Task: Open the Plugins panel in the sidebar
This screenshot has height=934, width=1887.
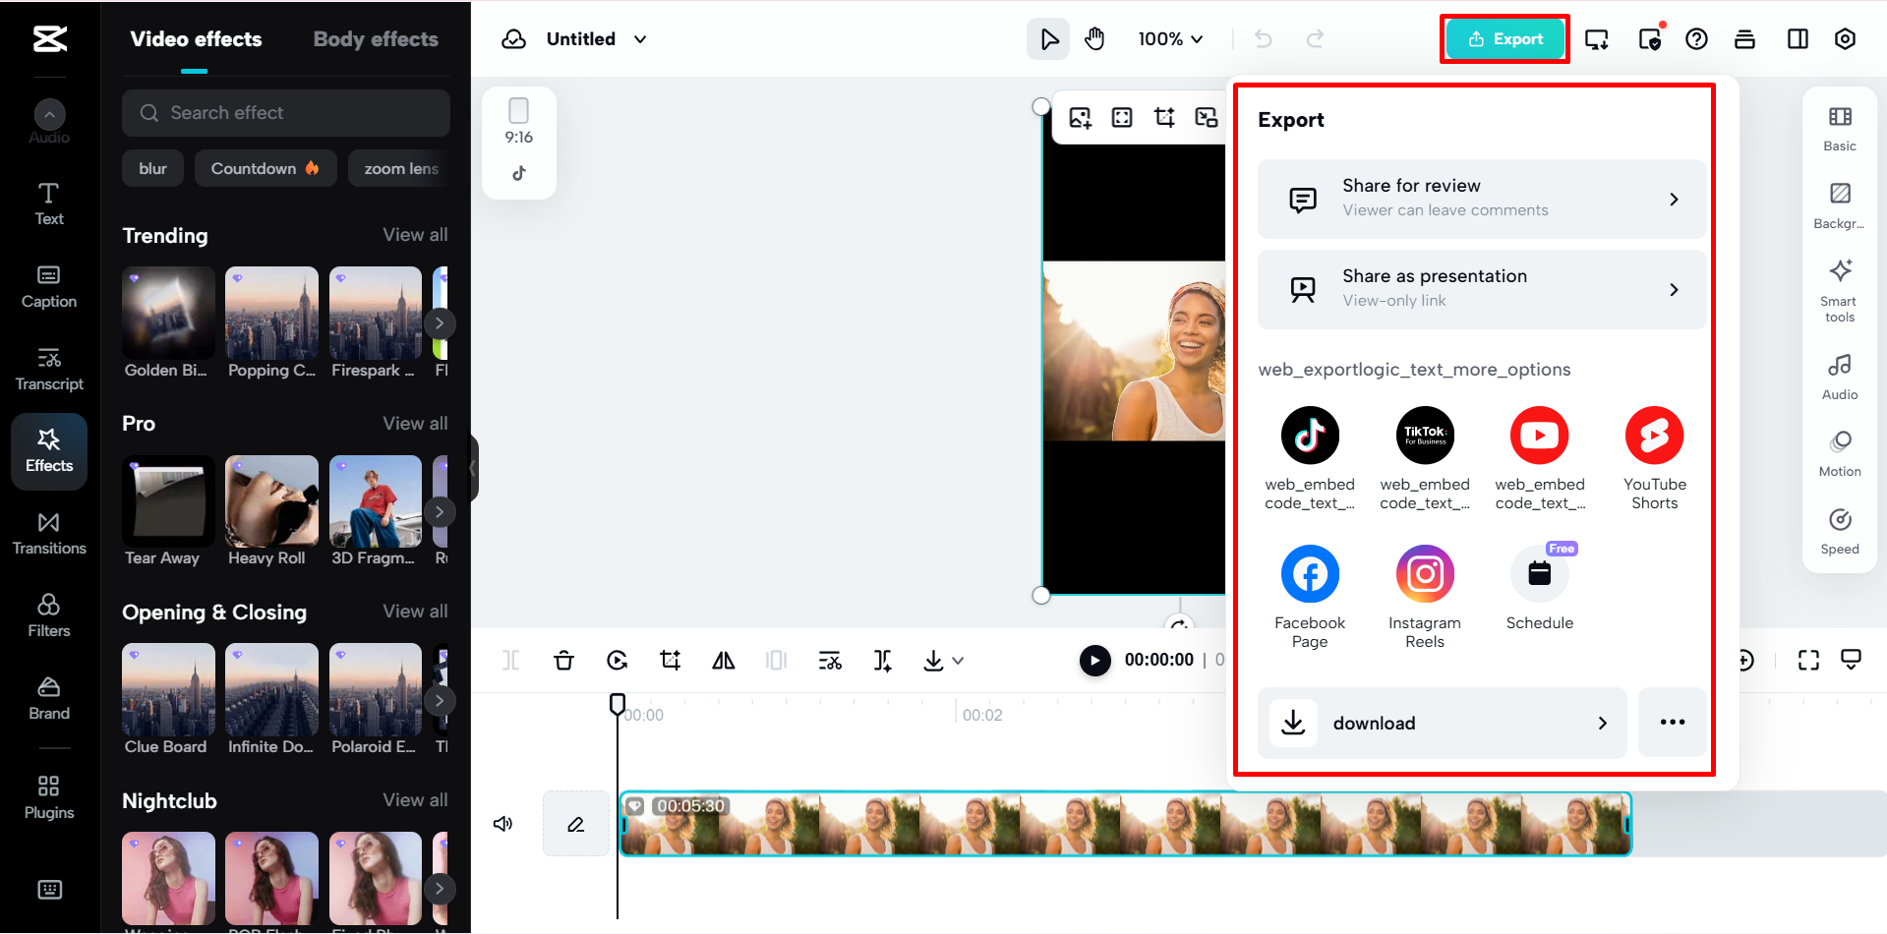Action: coord(49,797)
